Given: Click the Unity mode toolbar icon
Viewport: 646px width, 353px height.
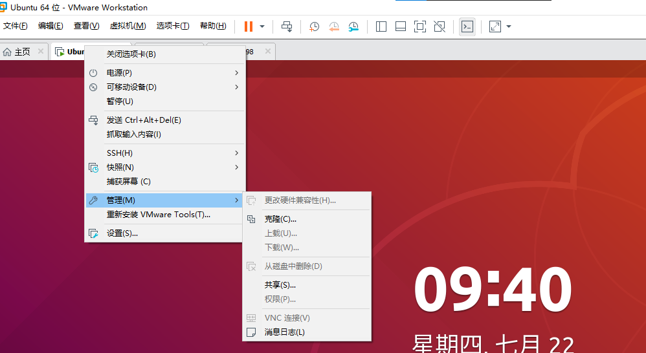Looking at the screenshot, I should tap(440, 27).
